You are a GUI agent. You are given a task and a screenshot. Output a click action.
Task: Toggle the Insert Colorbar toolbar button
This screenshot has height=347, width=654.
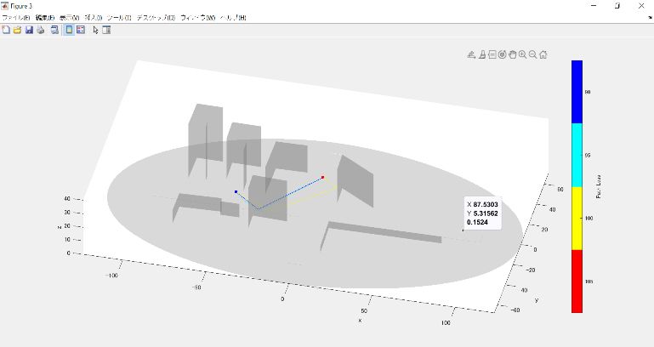click(x=69, y=30)
